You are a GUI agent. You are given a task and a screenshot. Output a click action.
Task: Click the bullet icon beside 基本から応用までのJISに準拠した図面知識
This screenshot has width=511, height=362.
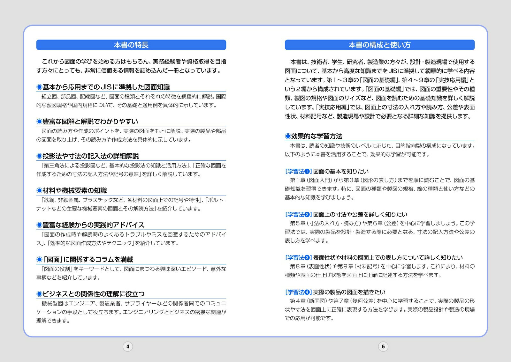tap(39, 87)
